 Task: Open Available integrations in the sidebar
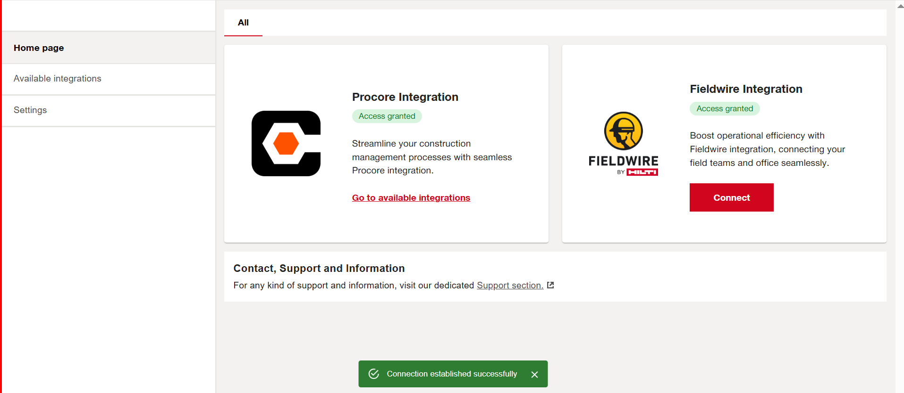coord(109,79)
